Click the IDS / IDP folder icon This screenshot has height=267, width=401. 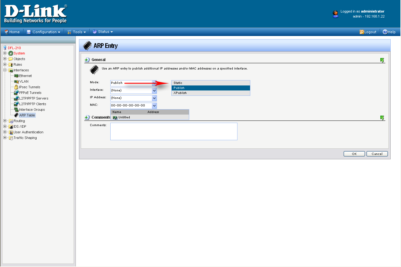(x=11, y=126)
